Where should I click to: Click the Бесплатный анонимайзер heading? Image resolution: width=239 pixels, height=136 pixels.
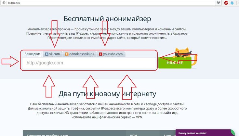click(x=103, y=18)
